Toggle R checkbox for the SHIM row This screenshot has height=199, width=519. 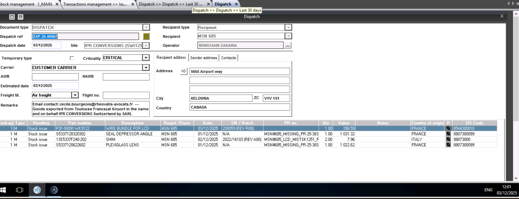coord(448,139)
